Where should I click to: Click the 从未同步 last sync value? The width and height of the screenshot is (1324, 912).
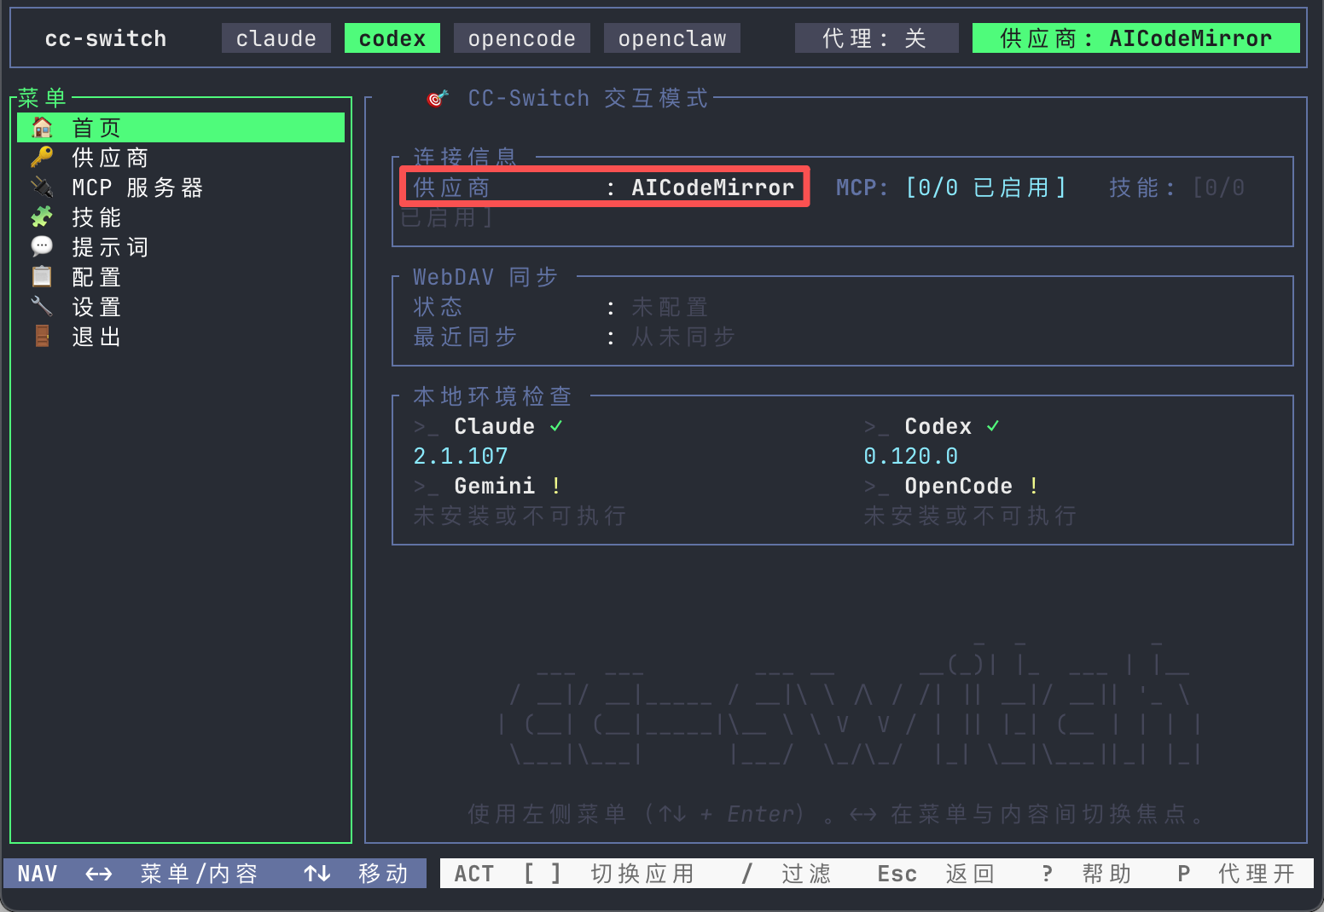click(683, 337)
